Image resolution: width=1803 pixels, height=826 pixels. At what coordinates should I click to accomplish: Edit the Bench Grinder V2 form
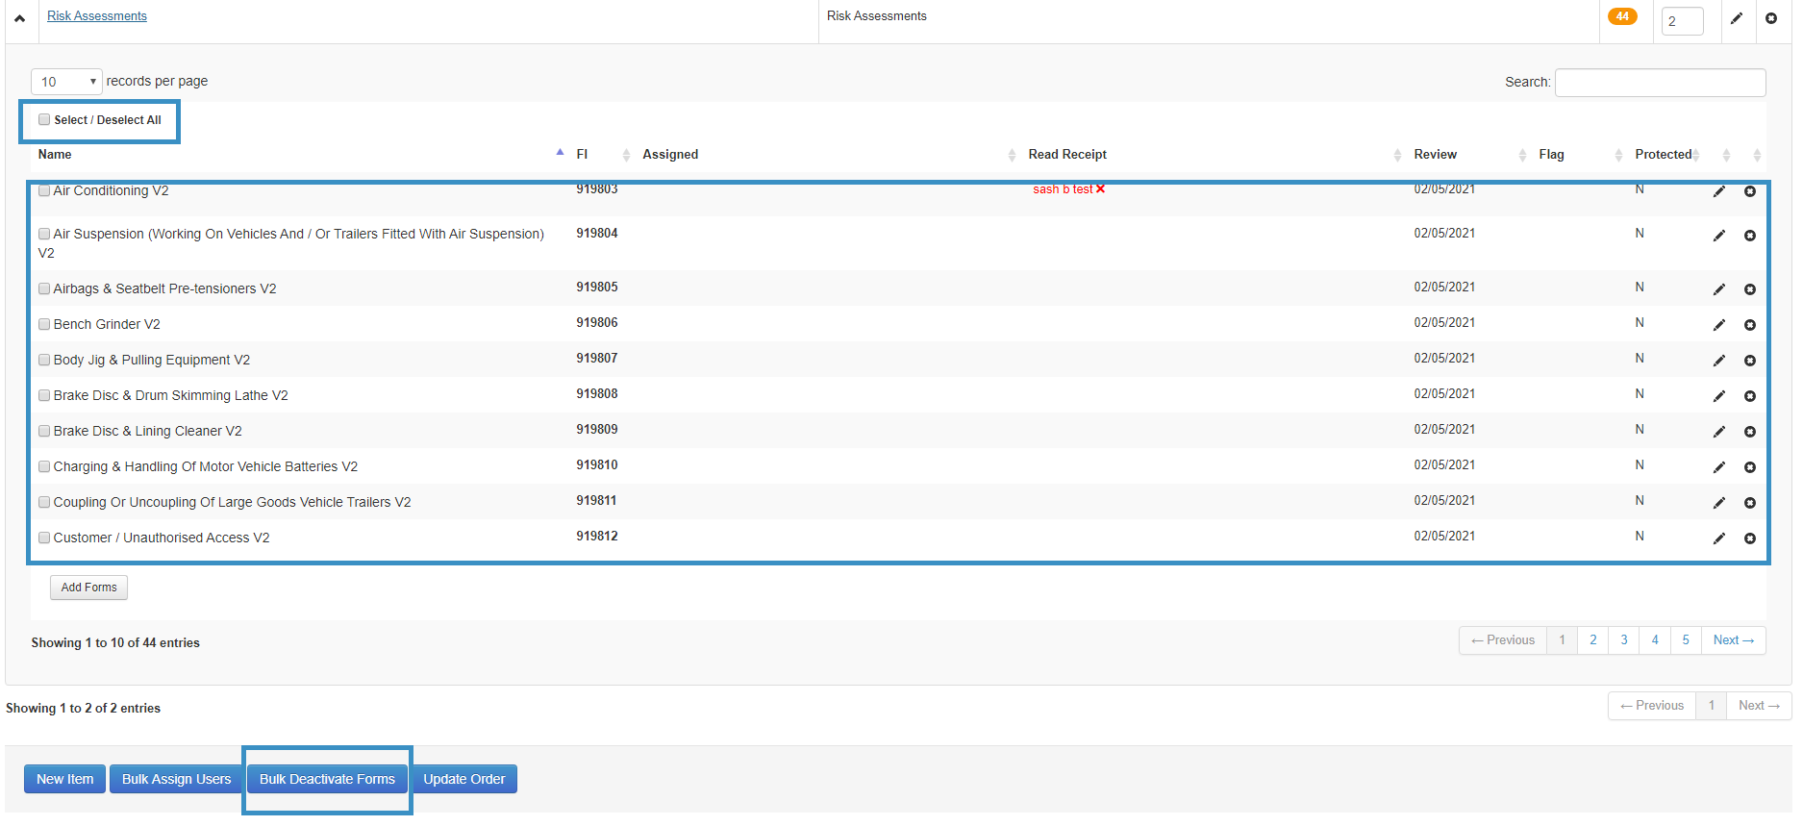click(x=1719, y=325)
